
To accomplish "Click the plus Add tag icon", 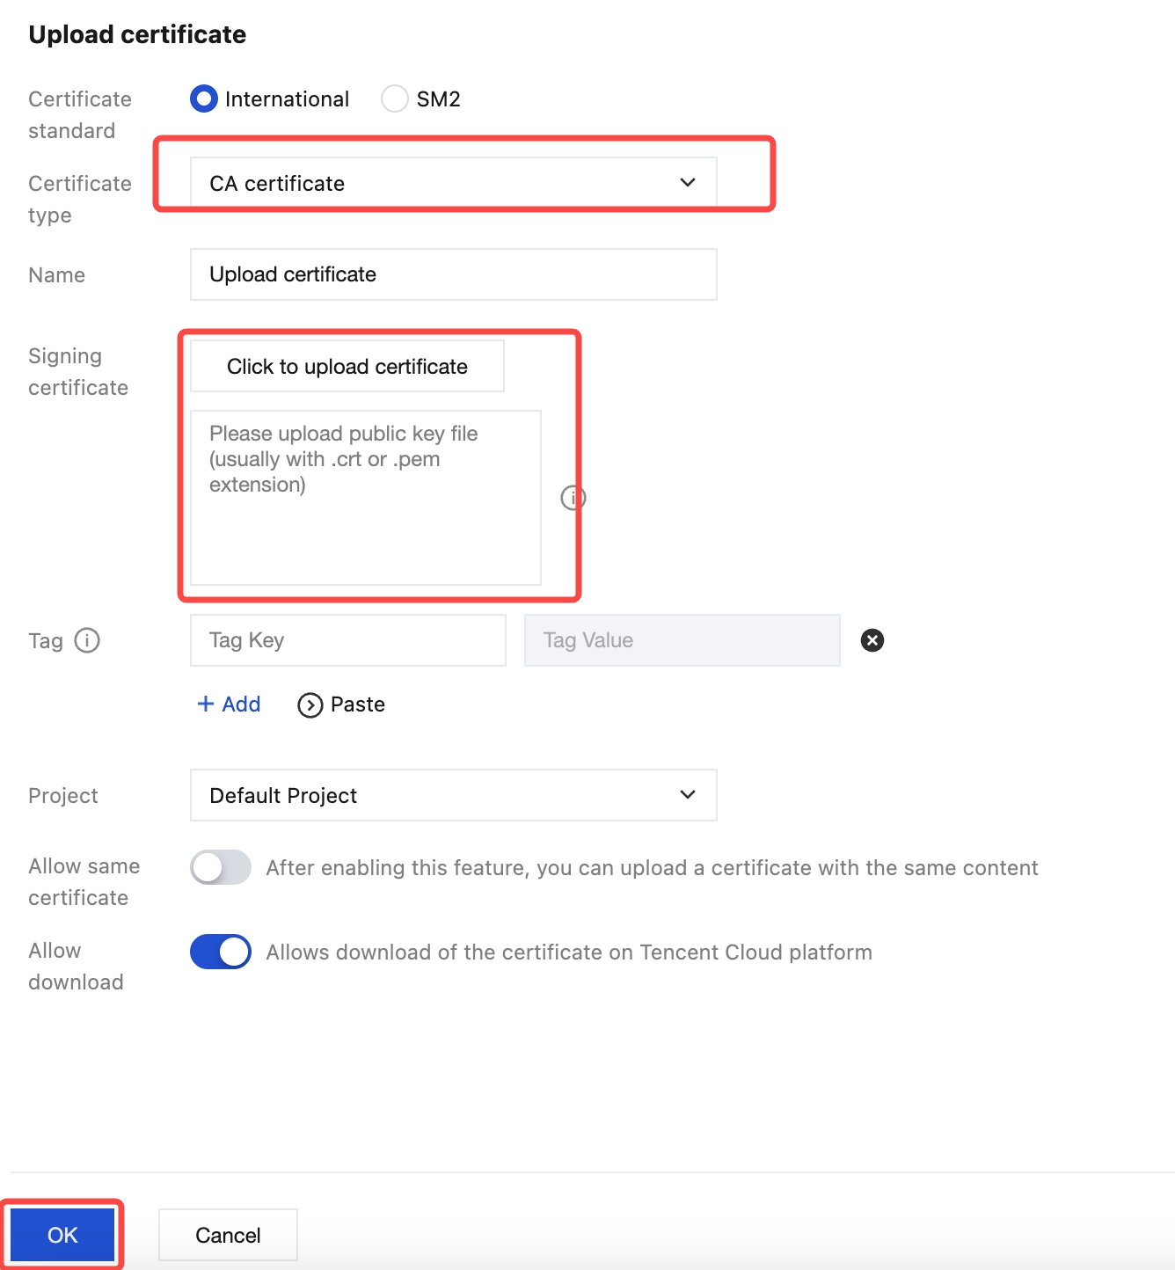I will coord(206,704).
